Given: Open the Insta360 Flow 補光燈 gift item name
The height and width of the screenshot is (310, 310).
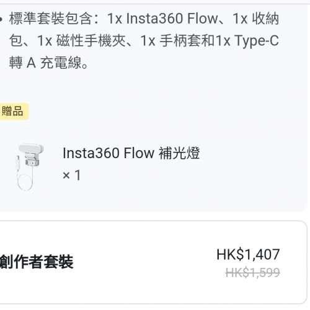Looking at the screenshot, I should [131, 153].
